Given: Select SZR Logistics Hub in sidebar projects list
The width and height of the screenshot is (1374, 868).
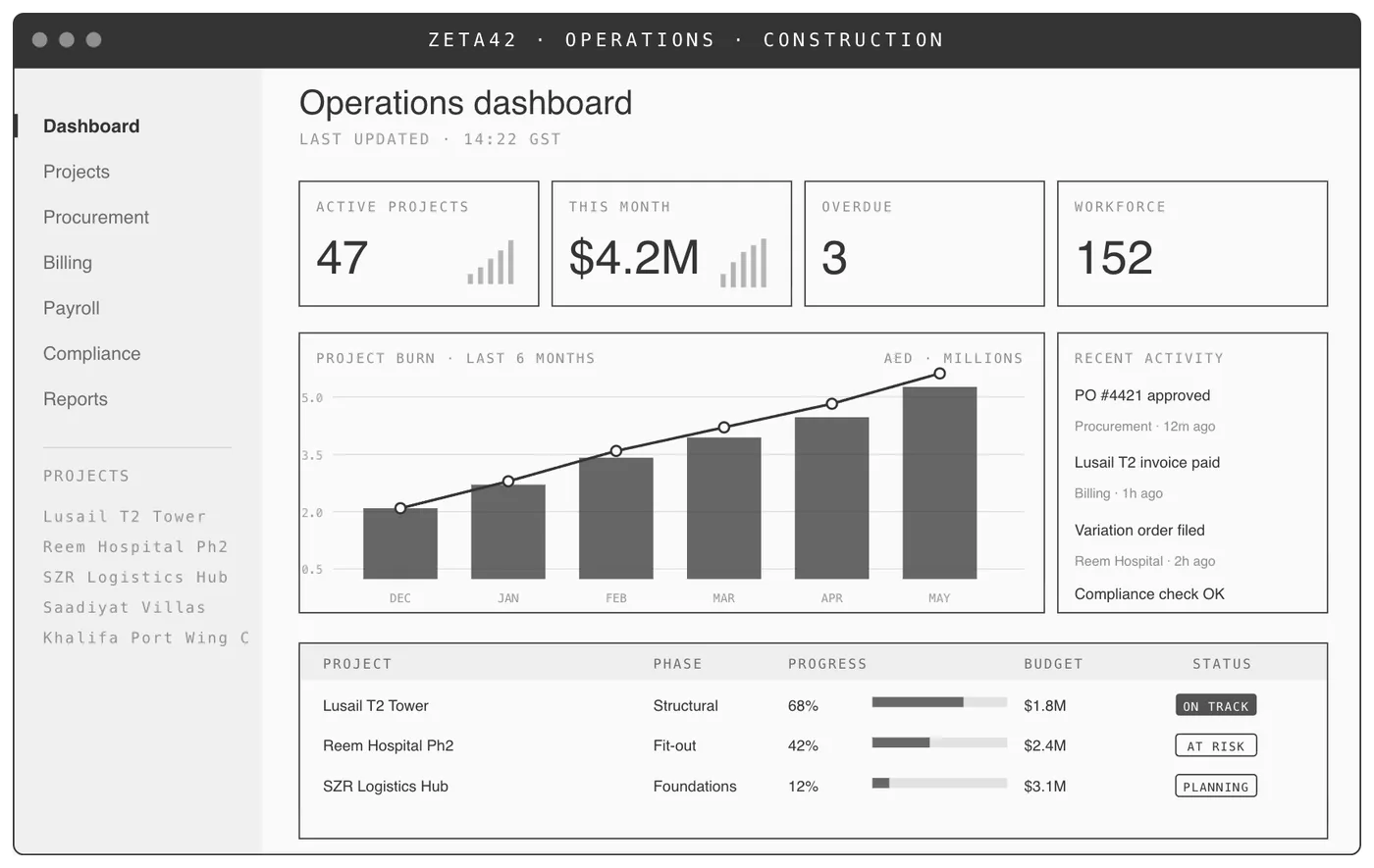Looking at the screenshot, I should click(x=135, y=578).
